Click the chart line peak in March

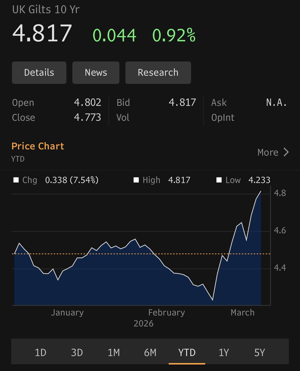click(x=261, y=191)
